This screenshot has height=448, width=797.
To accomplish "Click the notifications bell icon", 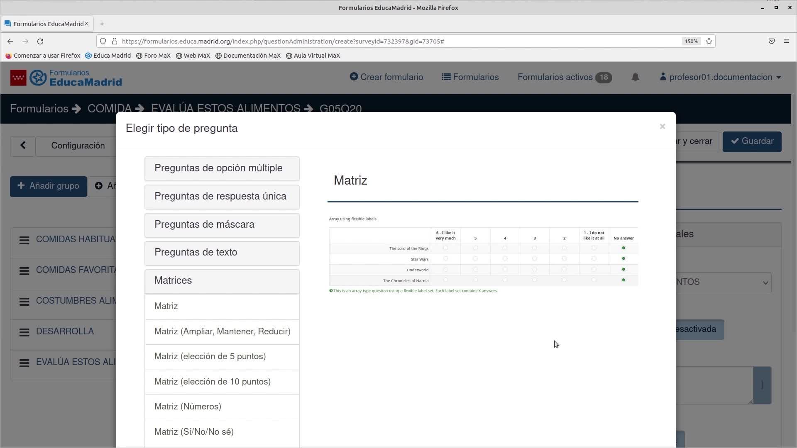I will (635, 77).
